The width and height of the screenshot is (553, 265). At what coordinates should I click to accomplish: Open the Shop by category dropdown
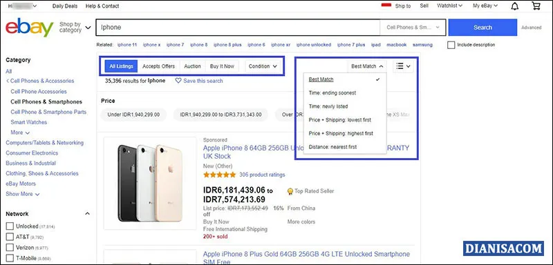tap(75, 28)
